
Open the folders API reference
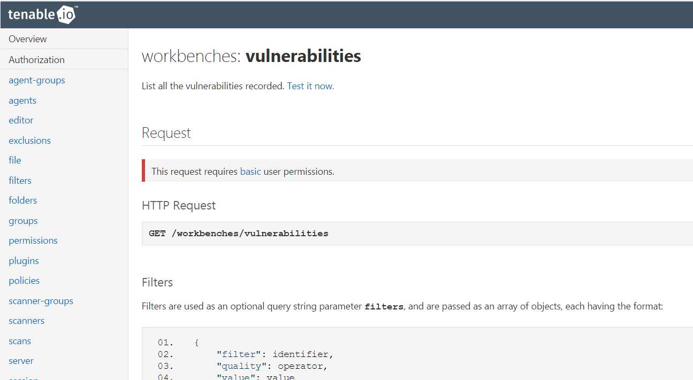[22, 200]
